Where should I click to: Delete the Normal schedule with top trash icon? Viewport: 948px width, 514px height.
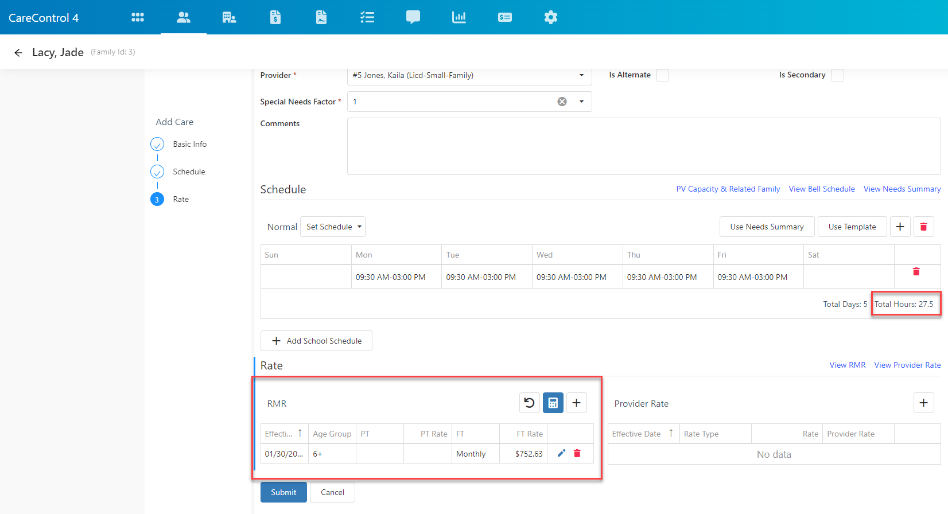[x=924, y=227]
